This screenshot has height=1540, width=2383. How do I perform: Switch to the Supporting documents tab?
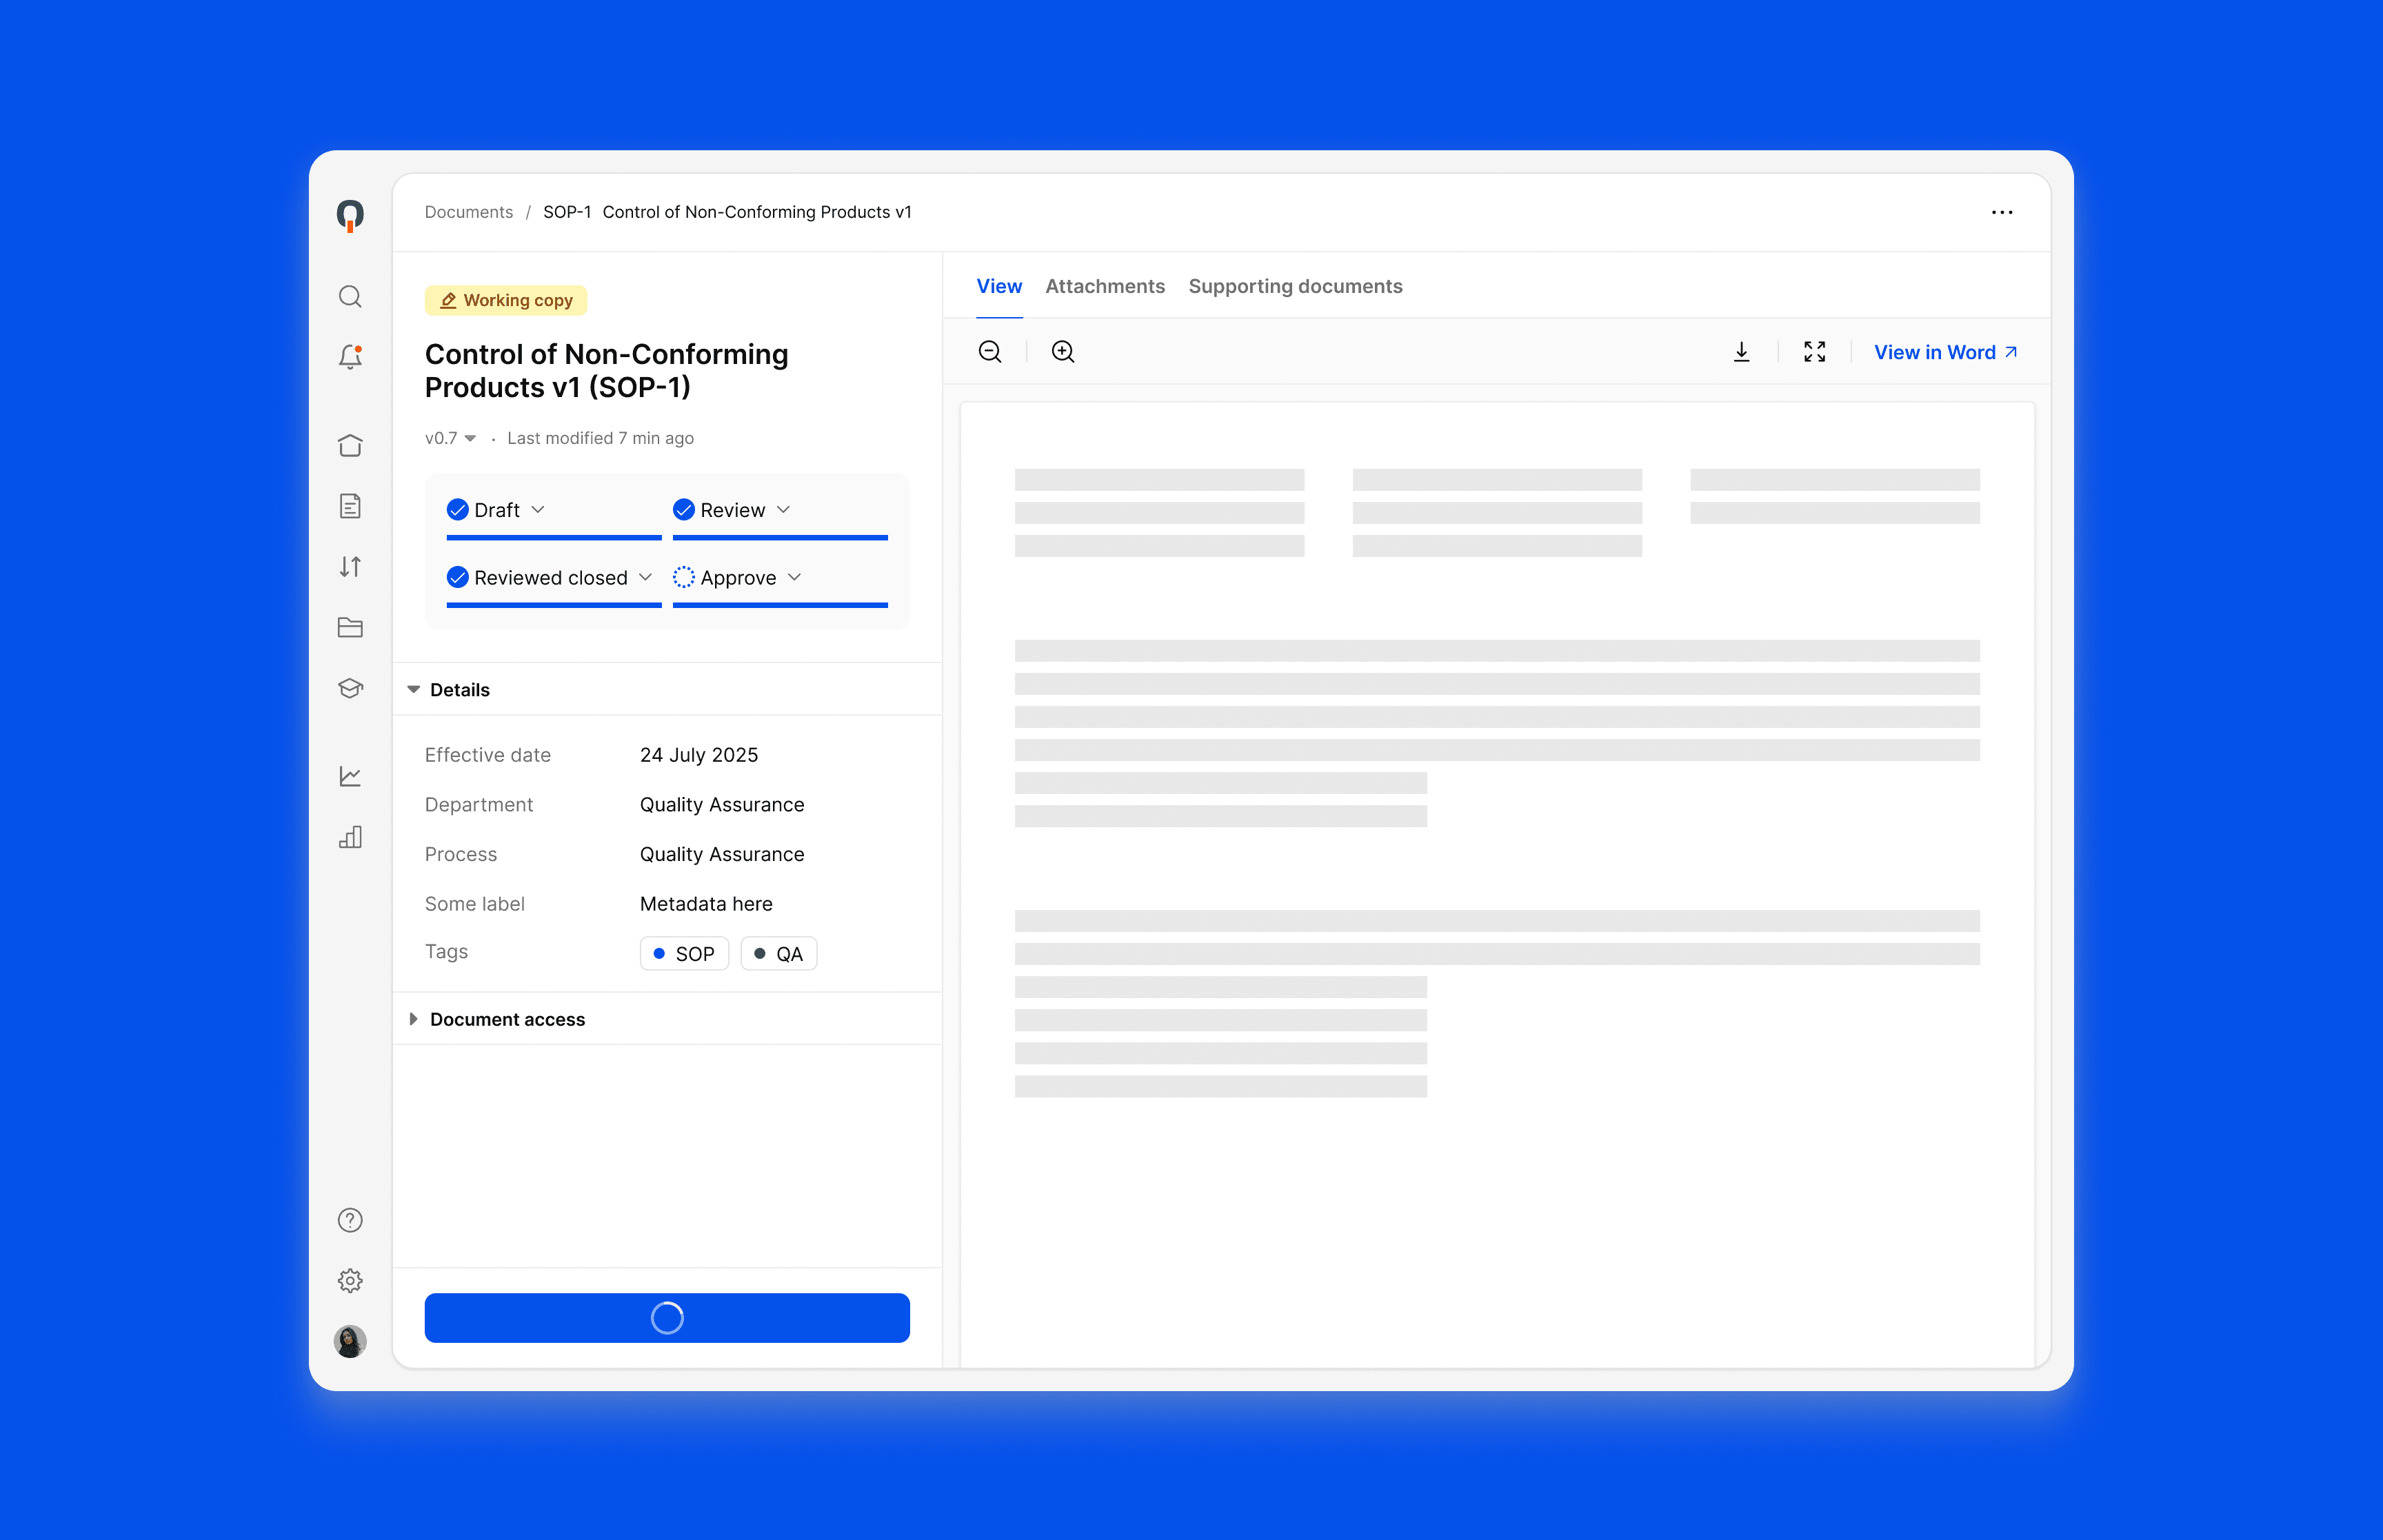pos(1295,287)
